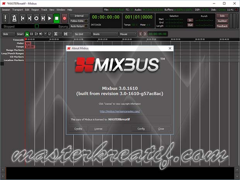Click the Range Markers ruler label
240x180 pixels.
15,50
